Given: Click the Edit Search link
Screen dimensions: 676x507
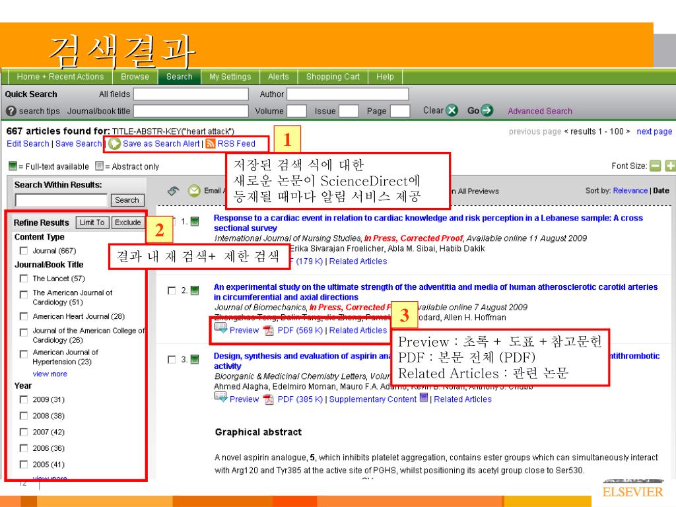Looking at the screenshot, I should (28, 143).
